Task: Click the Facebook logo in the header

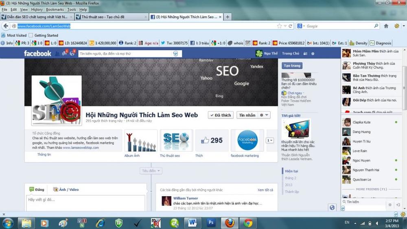Action: click(37, 53)
